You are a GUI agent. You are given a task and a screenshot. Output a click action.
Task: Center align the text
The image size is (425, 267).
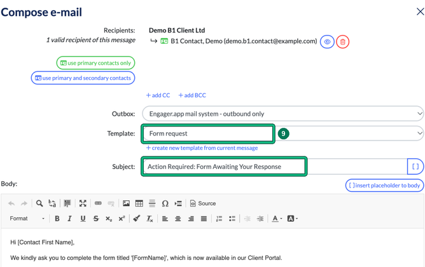178,219
